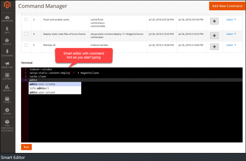Image resolution: width=246 pixels, height=161 pixels.
Task: Open the Marketing sidebar menu
Action: pyautogui.click(x=7, y=65)
